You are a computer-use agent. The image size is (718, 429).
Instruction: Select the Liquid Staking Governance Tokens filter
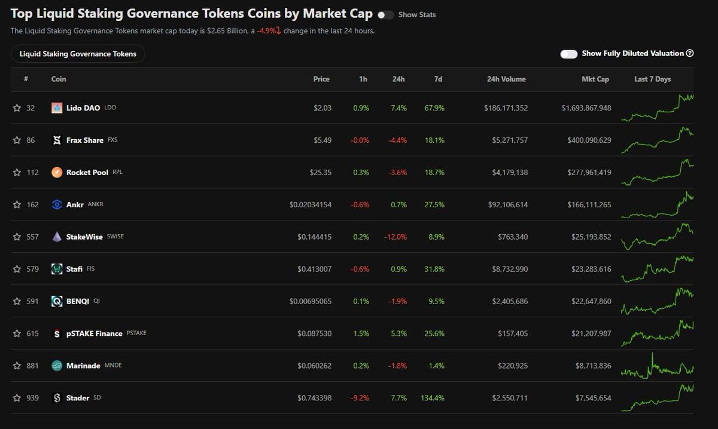coord(78,54)
